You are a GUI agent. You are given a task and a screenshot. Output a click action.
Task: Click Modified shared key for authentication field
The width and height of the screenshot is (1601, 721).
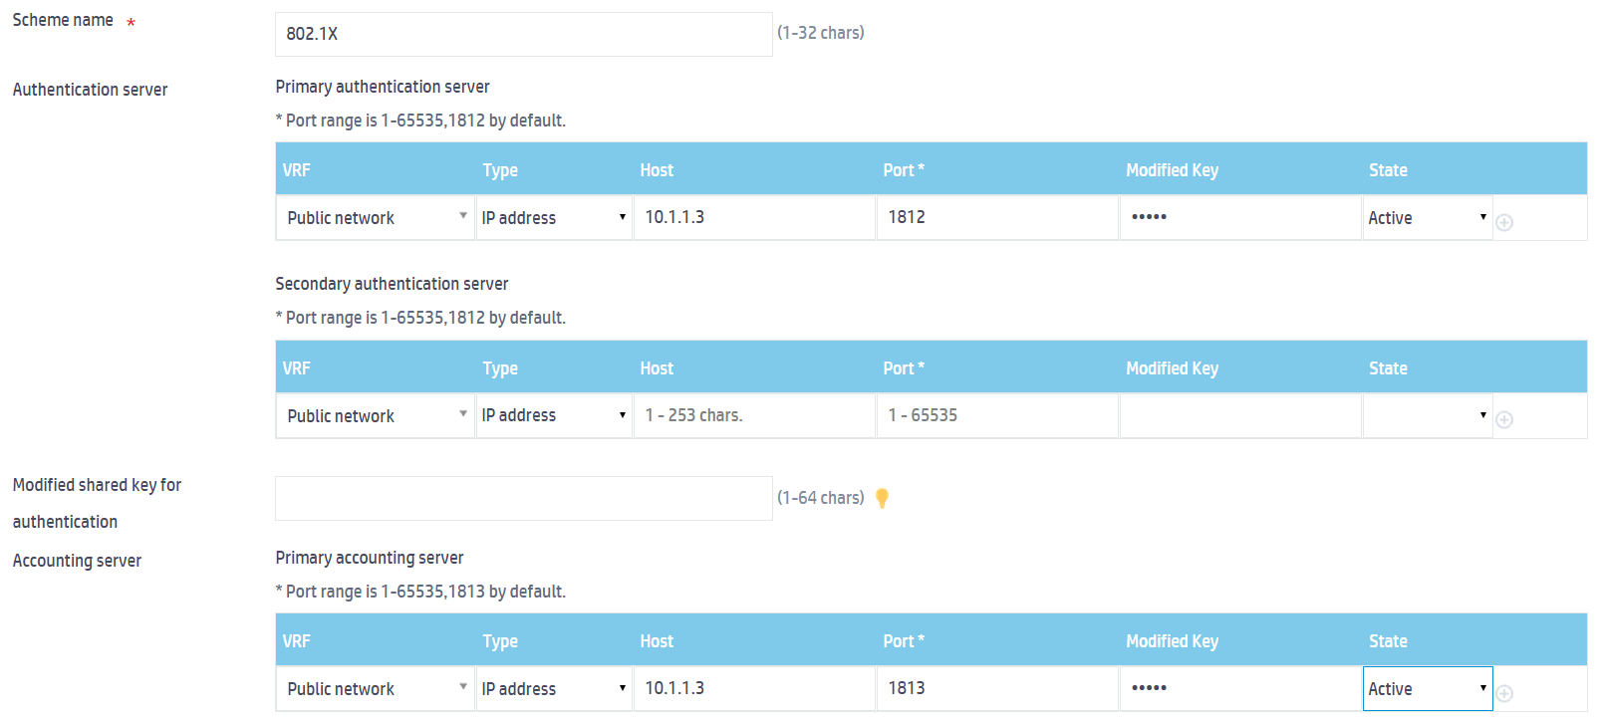click(x=523, y=498)
